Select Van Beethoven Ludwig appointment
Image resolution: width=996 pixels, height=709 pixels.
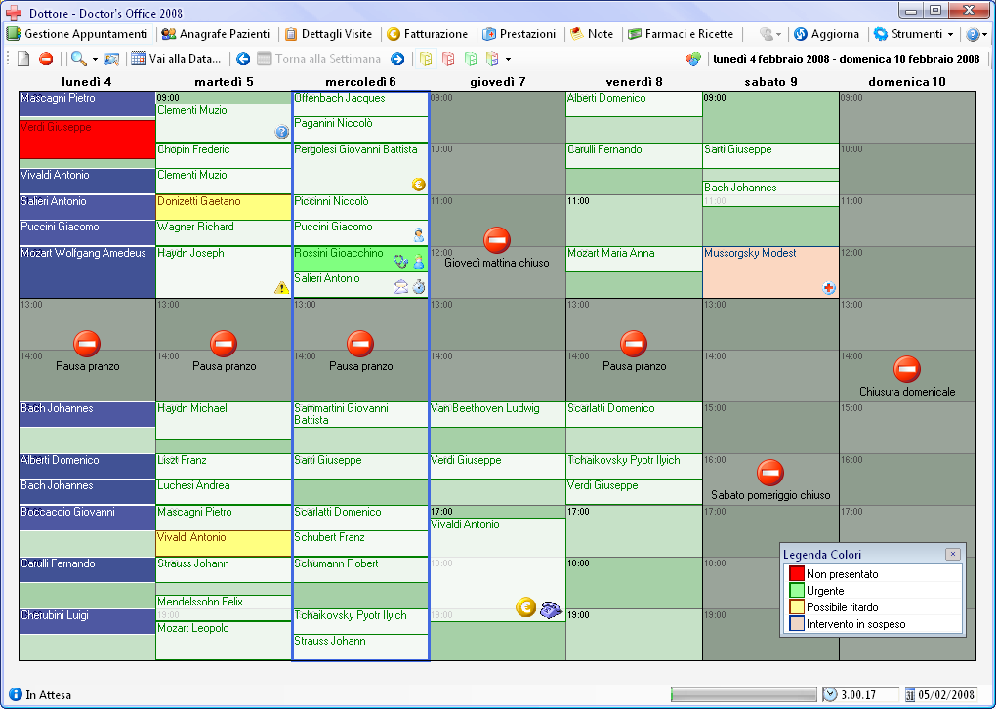pos(497,415)
